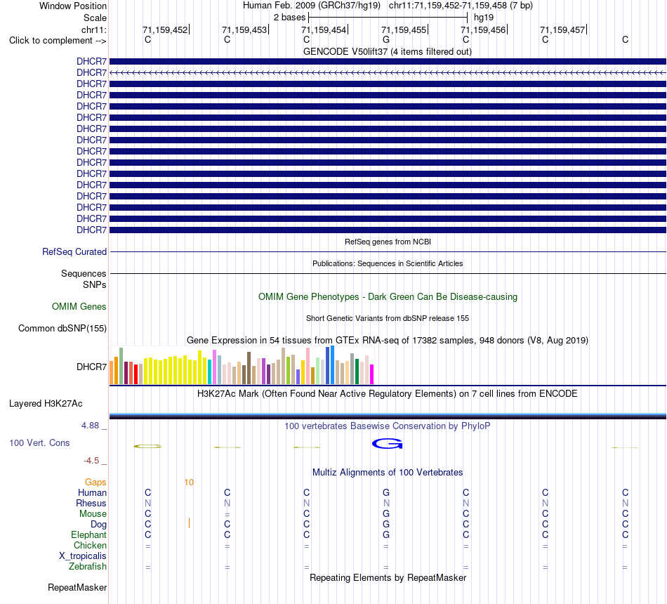667x604 pixels.
Task: Click the Dog species label
Action: click(98, 525)
